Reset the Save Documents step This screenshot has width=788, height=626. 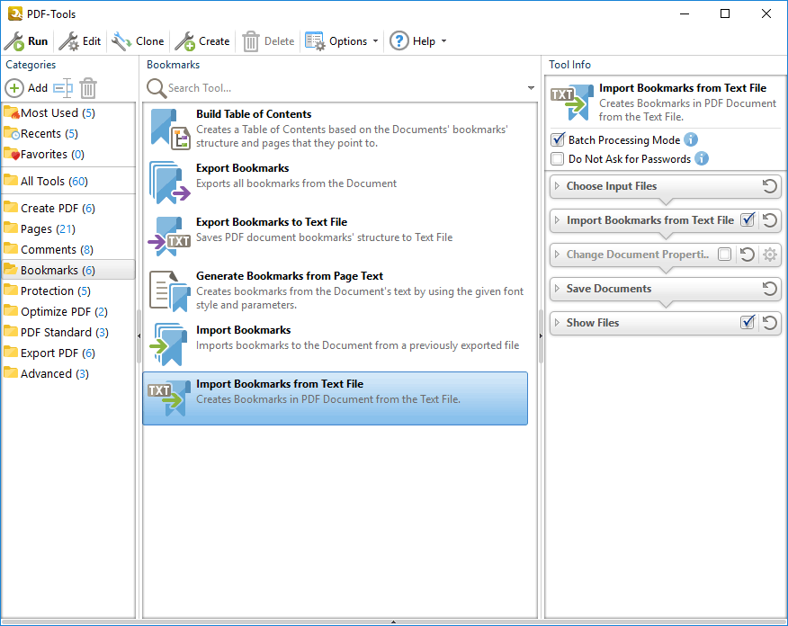pos(769,289)
